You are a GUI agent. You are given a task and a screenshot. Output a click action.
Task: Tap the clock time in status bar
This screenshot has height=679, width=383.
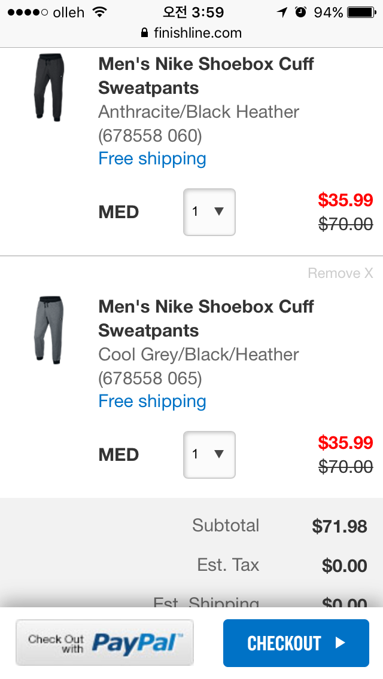click(x=193, y=12)
